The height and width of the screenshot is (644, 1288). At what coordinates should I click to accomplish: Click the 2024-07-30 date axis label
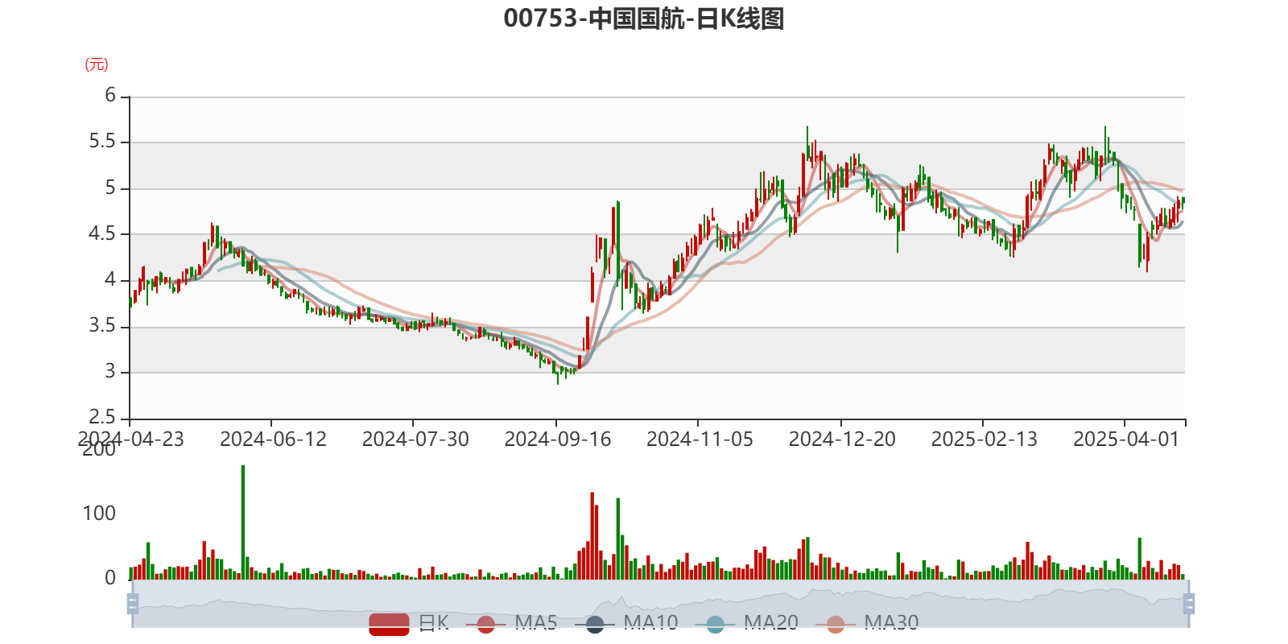[415, 439]
